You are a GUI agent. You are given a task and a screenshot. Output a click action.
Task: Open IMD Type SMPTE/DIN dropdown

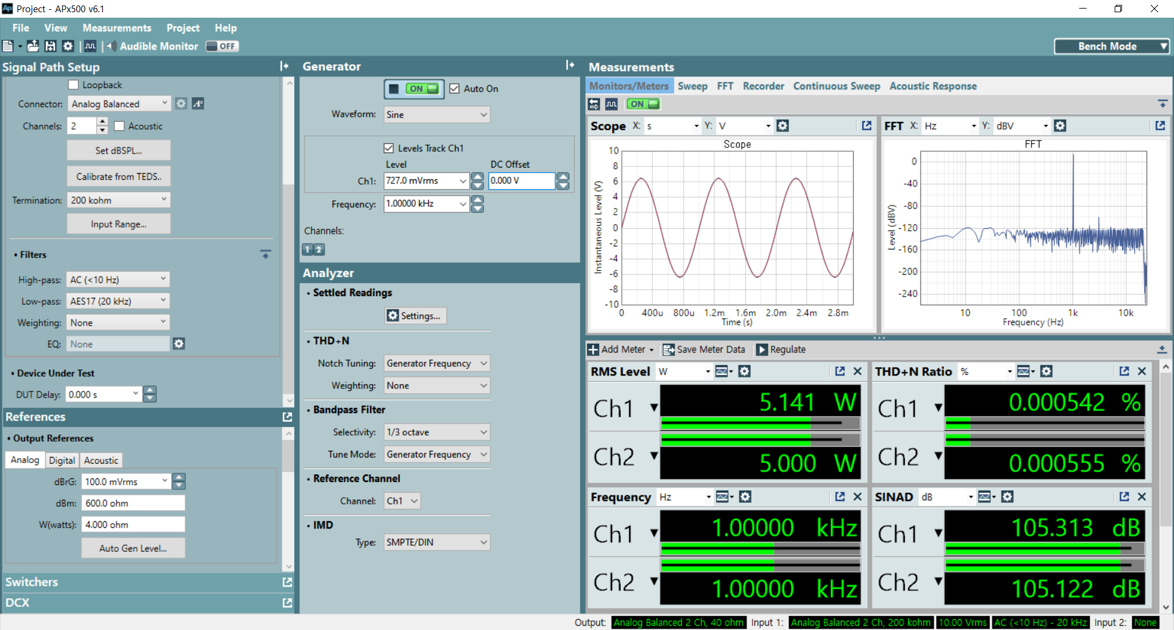[x=437, y=542]
